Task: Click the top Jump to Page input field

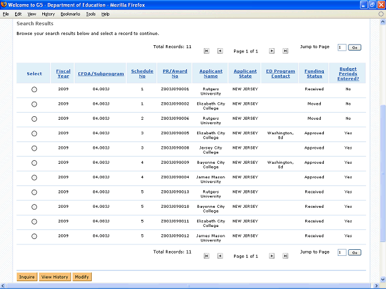Action: [342, 47]
